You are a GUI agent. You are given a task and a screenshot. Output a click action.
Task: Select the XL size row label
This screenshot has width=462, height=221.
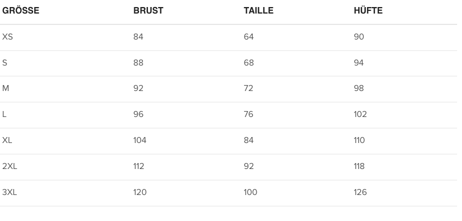(x=7, y=140)
